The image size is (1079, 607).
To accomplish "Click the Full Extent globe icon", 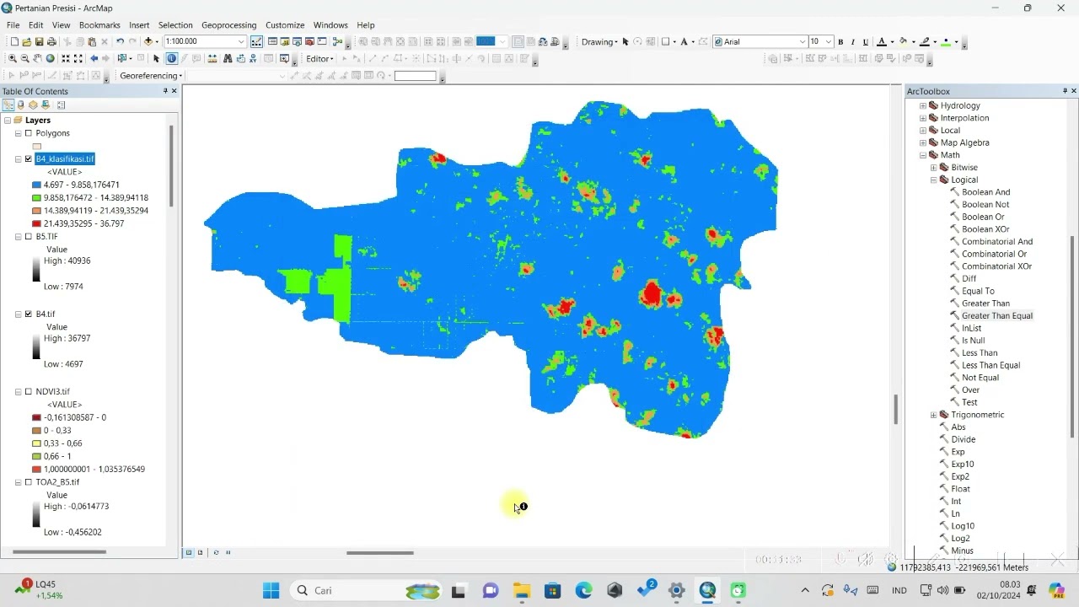I will click(x=50, y=58).
